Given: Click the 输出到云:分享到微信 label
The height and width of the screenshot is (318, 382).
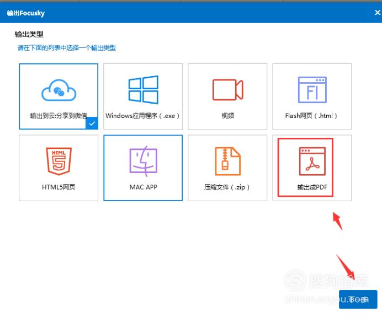Looking at the screenshot, I should tap(59, 116).
